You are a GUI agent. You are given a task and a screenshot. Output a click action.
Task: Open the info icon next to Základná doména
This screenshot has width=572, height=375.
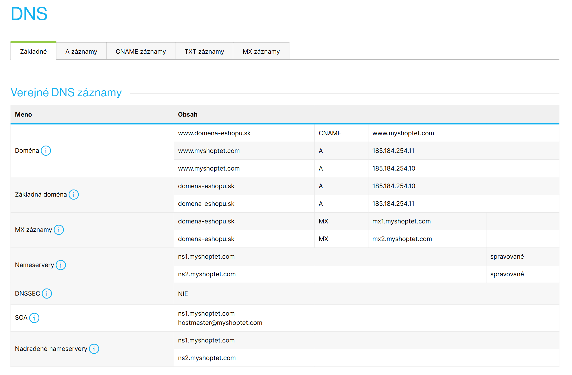[x=74, y=194]
